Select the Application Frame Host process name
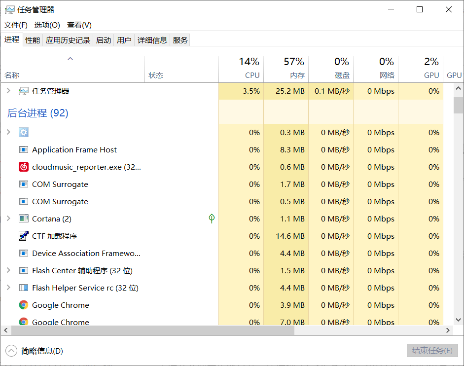 coord(74,149)
